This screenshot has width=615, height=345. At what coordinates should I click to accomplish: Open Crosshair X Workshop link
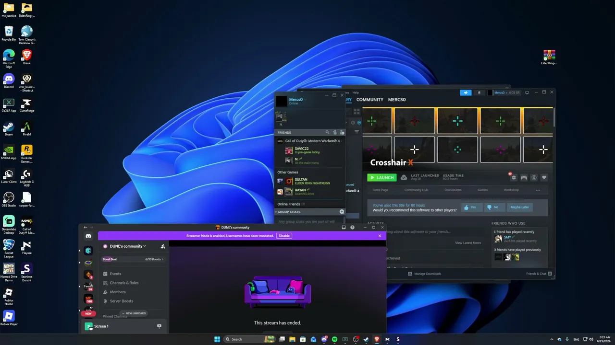511,190
